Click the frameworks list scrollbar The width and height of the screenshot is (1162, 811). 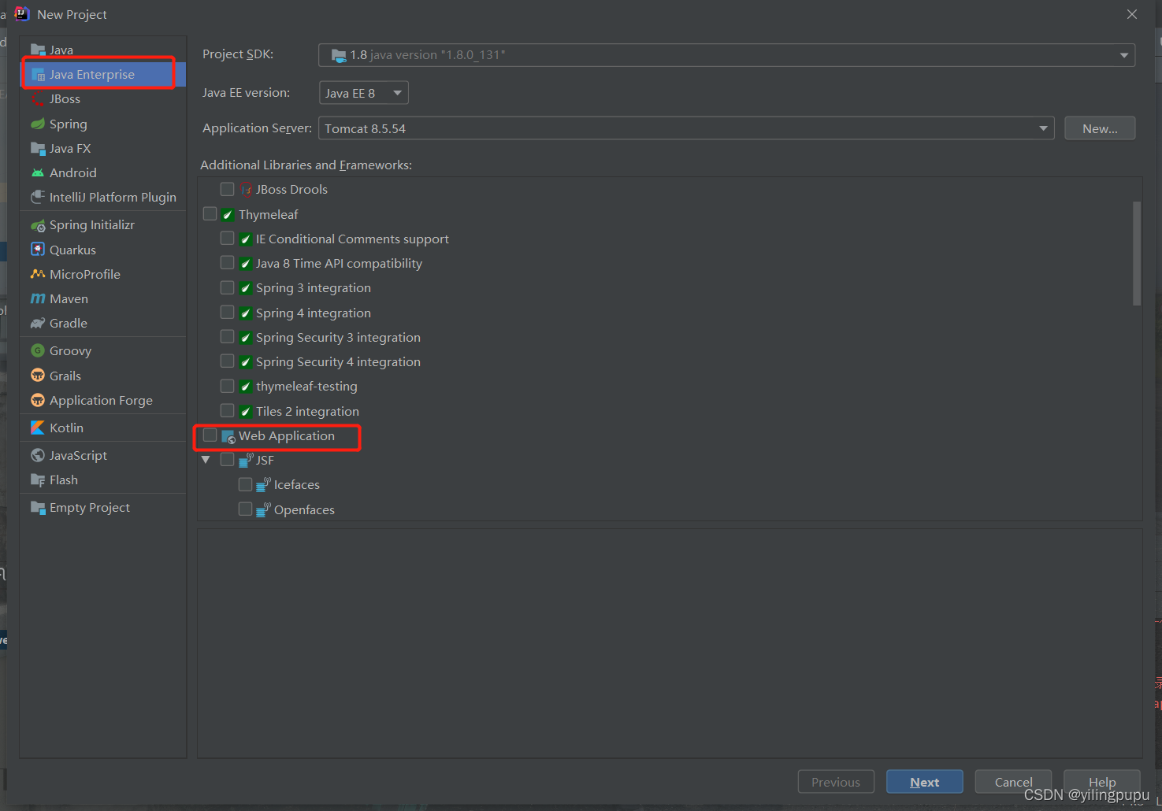tap(1137, 254)
